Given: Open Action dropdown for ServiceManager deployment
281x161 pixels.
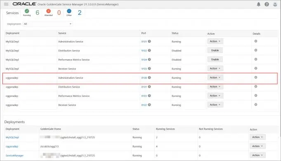Looking at the screenshot, I should 257,155.
